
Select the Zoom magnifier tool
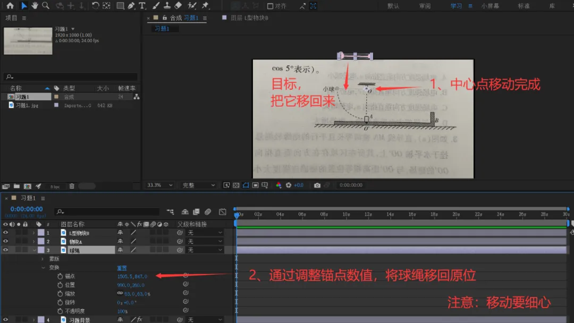coord(46,5)
